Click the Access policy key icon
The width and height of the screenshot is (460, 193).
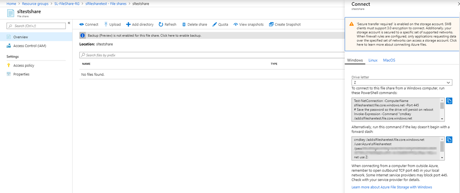(x=9, y=66)
